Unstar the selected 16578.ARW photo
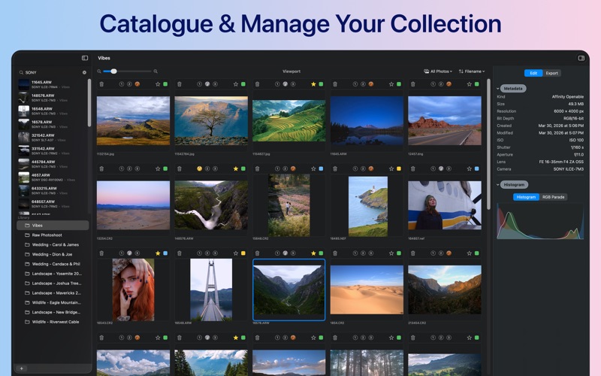Viewport: 601px width, 376px height. pyautogui.click(x=313, y=253)
